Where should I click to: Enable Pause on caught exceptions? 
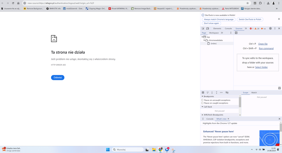click(x=202, y=103)
